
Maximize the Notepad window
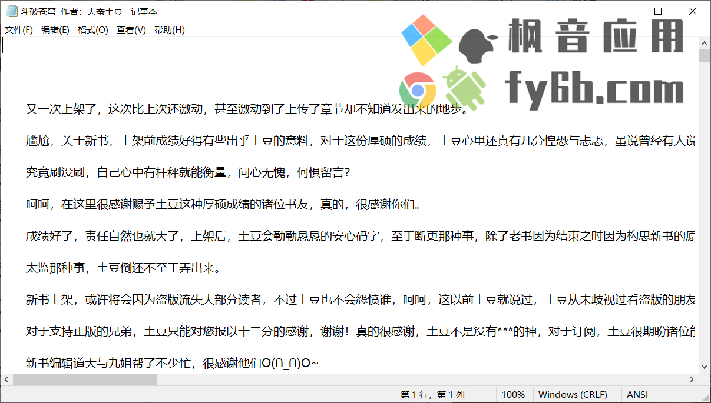coord(658,11)
